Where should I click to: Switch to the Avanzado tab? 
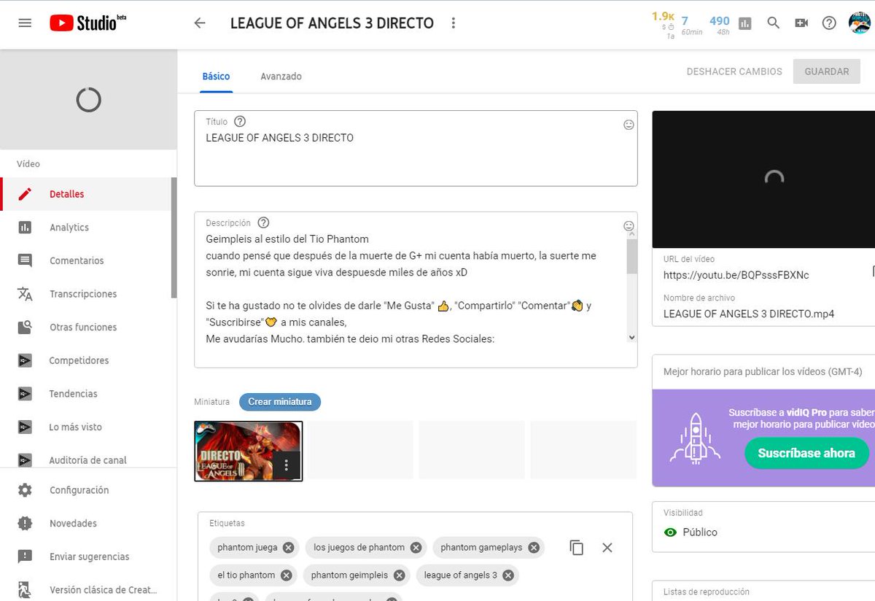[x=281, y=76]
